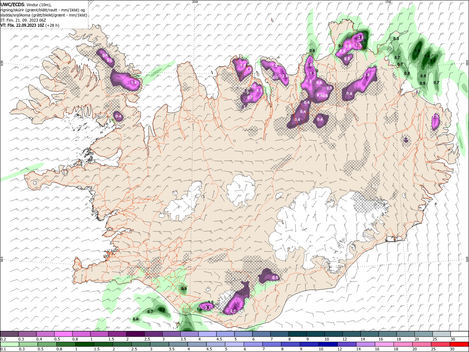Click the 0.2 mm dark mauve snowfall swatch
The height and width of the screenshot is (352, 469).
10,334
